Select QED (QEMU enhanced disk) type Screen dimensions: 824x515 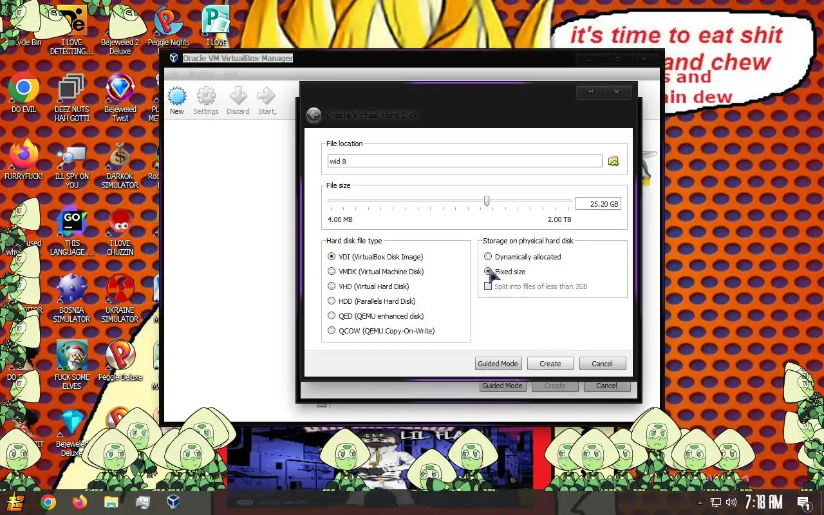tap(375, 315)
